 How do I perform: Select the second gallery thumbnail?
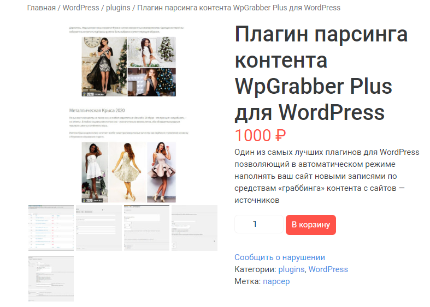(x=98, y=228)
